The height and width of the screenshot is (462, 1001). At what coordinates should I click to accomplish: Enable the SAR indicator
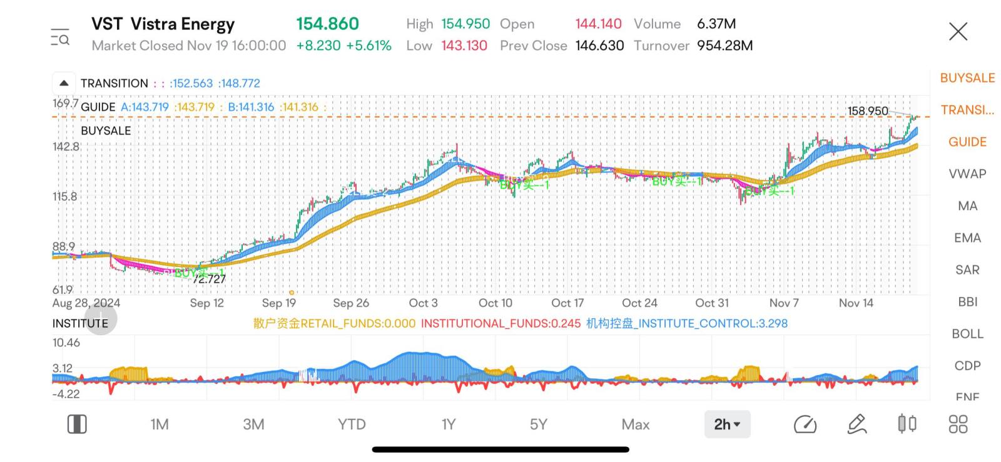tap(967, 269)
